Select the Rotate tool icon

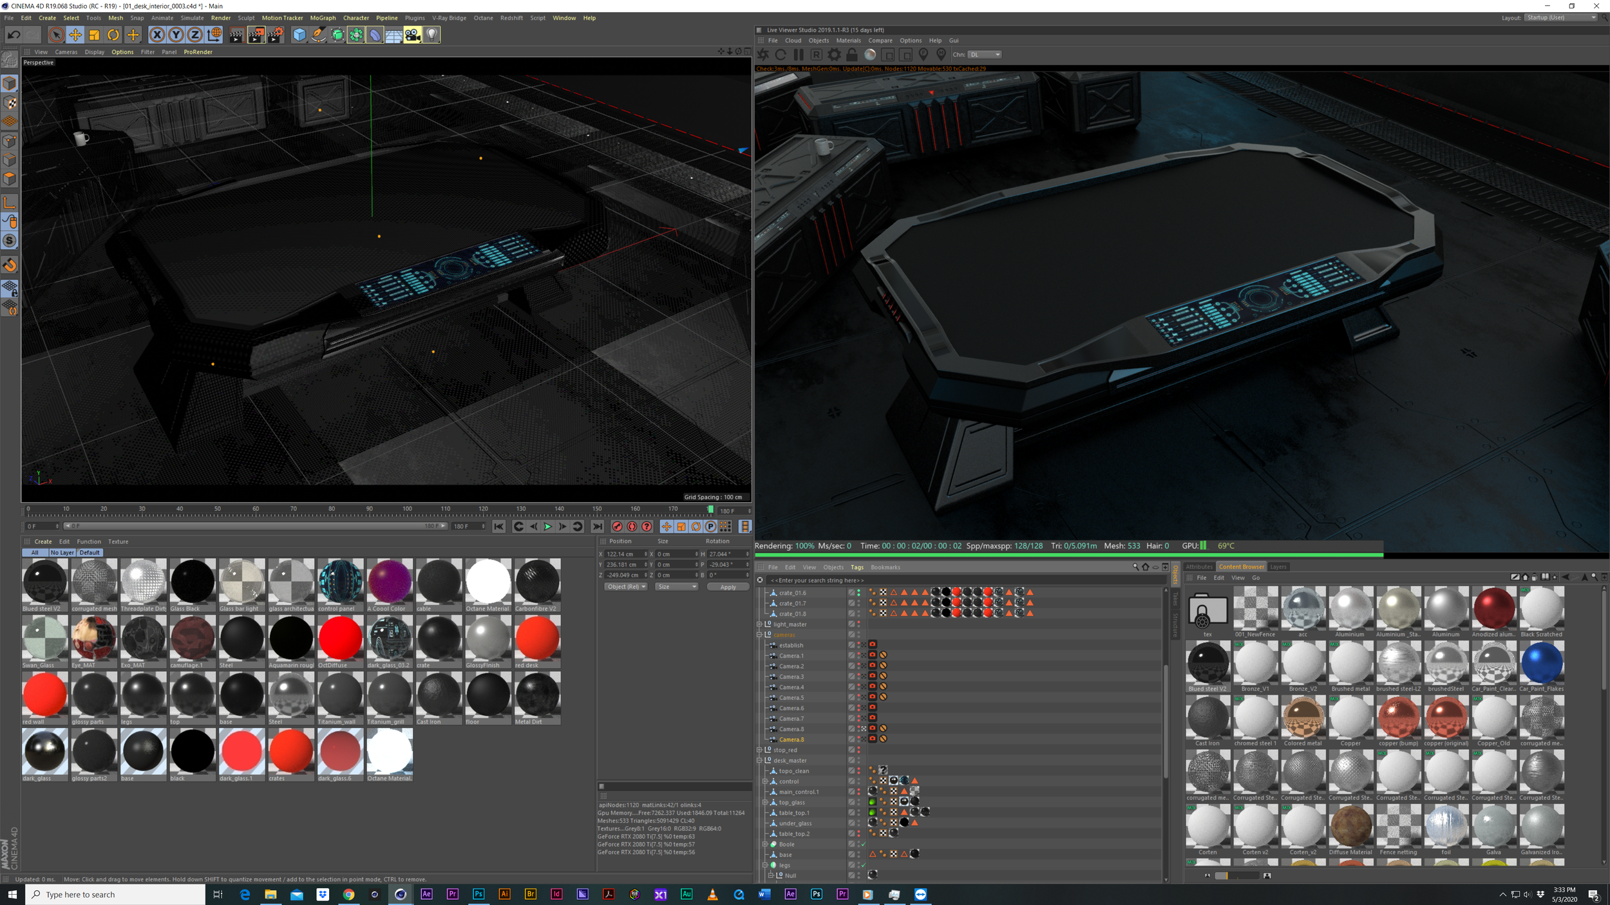point(113,35)
